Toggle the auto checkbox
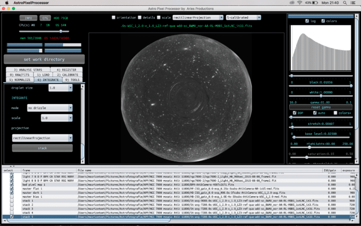This screenshot has height=226, width=361. (x=315, y=113)
